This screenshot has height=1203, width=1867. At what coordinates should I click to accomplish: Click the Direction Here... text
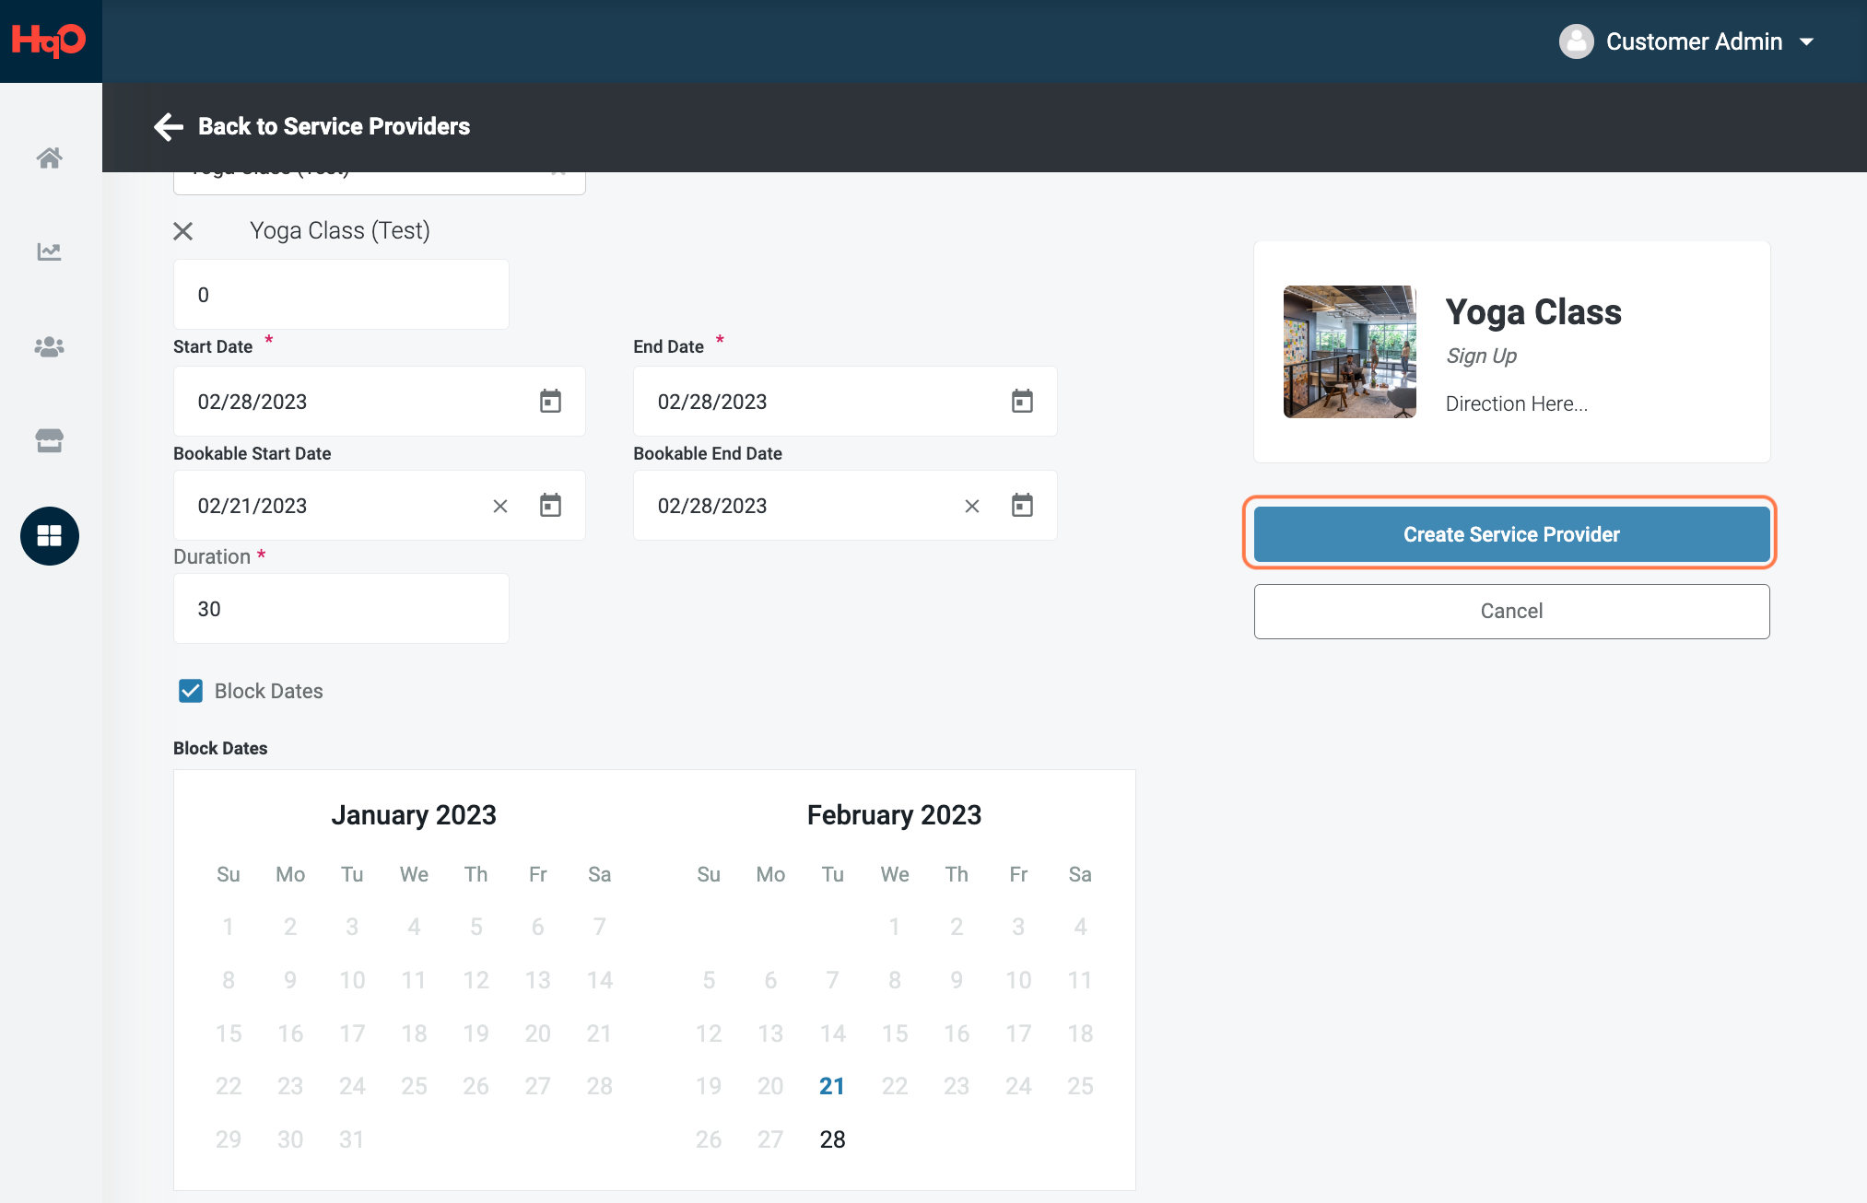coord(1516,403)
